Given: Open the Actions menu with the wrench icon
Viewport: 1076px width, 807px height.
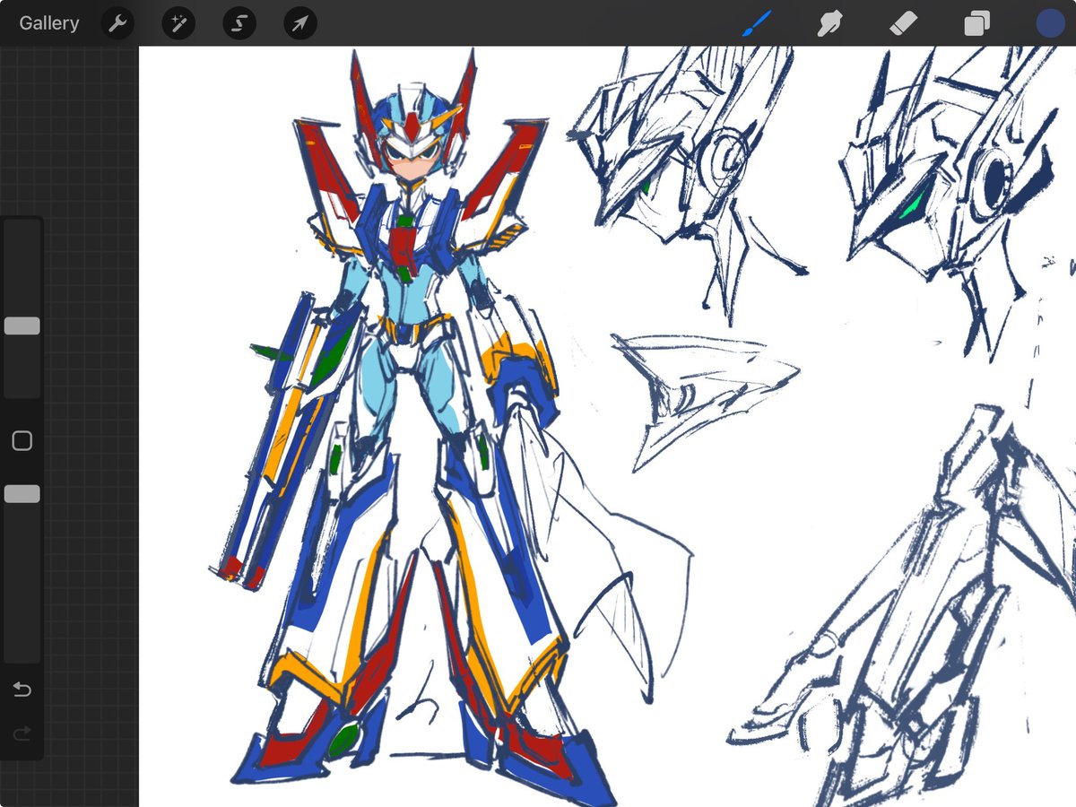Looking at the screenshot, I should (117, 23).
